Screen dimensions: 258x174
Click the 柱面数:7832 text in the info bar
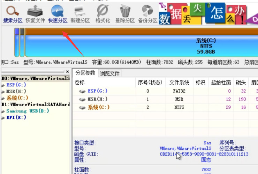[x=160, y=62]
